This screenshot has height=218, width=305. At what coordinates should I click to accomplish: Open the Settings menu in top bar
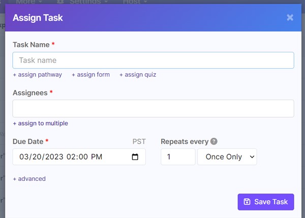coord(84,2)
